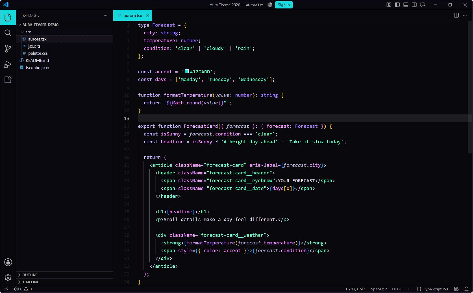This screenshot has width=473, height=293.
Task: Click 'Small details make a day feel different.' text
Action: (x=221, y=219)
